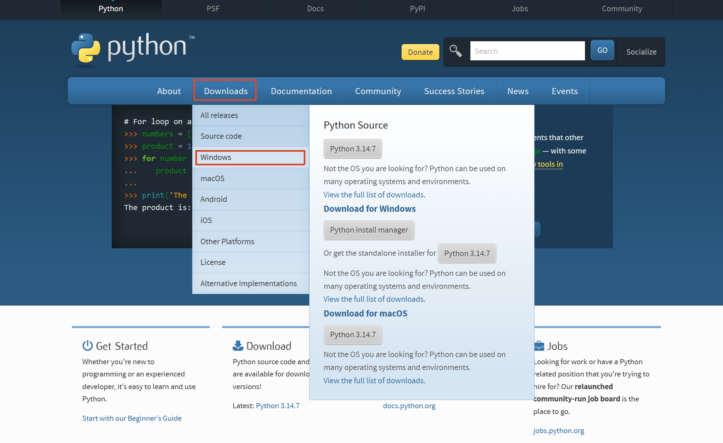723x443 pixels.
Task: Submit search with the GO button
Action: (602, 50)
